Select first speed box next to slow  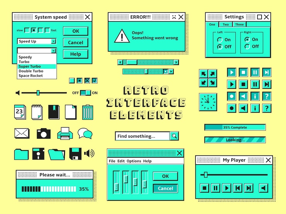[x=27, y=30]
